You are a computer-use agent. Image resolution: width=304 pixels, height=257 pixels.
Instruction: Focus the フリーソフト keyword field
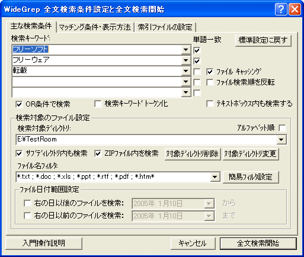coord(97,50)
